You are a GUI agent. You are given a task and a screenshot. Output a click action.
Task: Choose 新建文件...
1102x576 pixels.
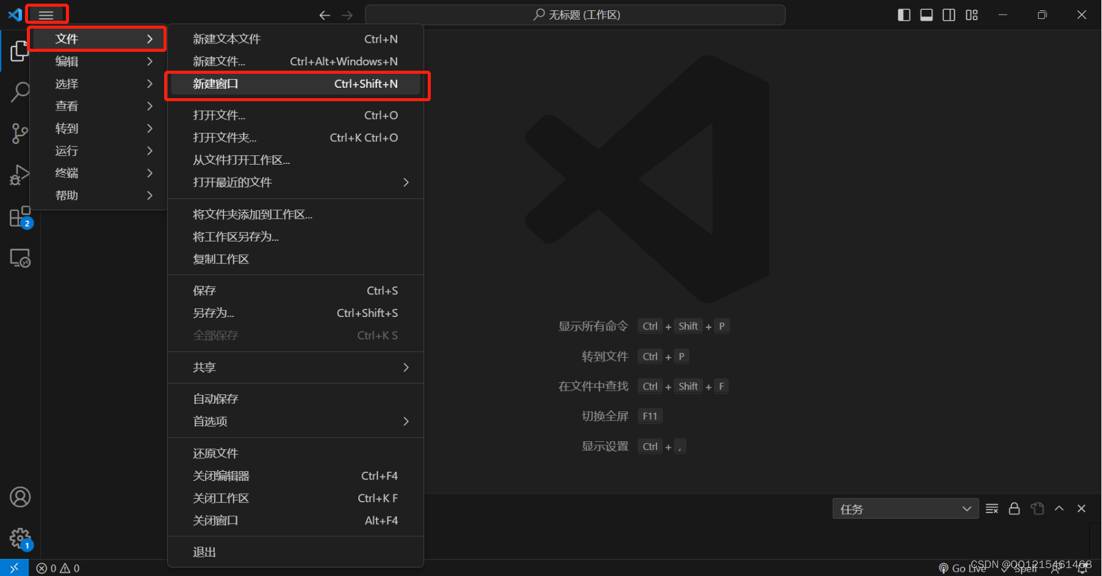295,61
